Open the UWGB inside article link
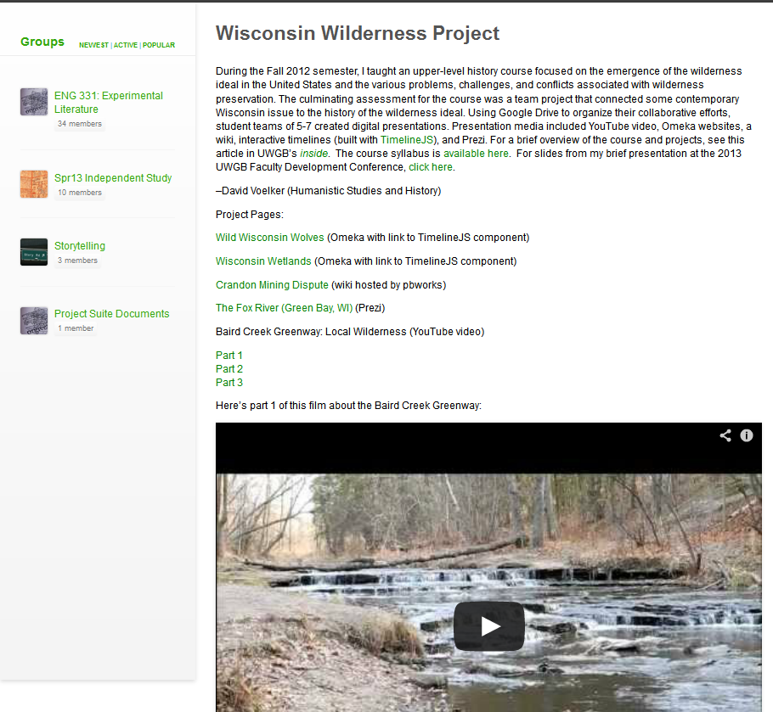773x712 pixels. [x=313, y=154]
